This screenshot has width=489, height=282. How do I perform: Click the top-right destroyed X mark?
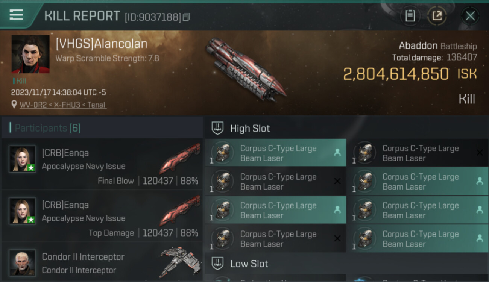coord(480,152)
